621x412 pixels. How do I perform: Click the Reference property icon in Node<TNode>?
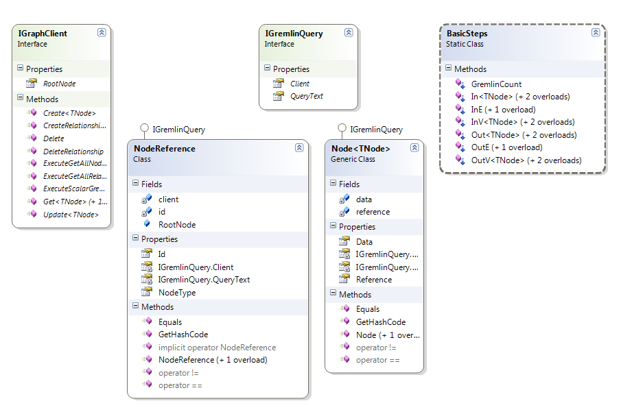(344, 280)
